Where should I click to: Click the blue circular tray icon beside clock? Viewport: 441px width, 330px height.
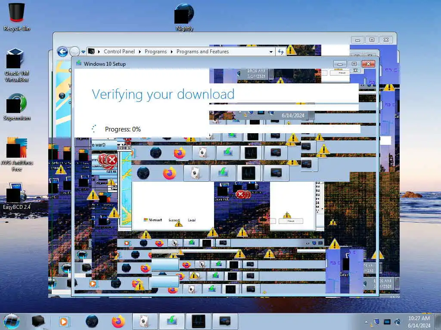pyautogui.click(x=398, y=322)
